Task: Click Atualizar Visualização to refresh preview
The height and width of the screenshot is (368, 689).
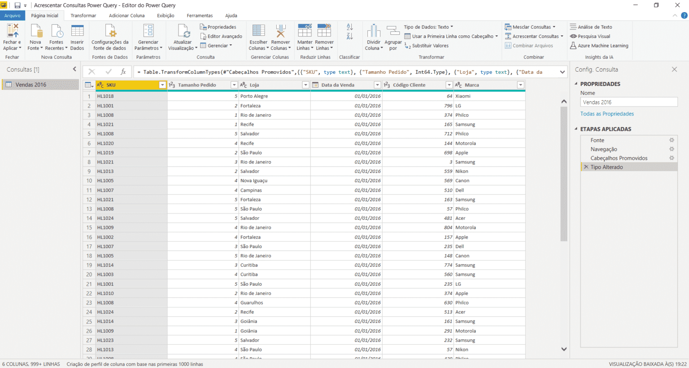Action: 182,38
